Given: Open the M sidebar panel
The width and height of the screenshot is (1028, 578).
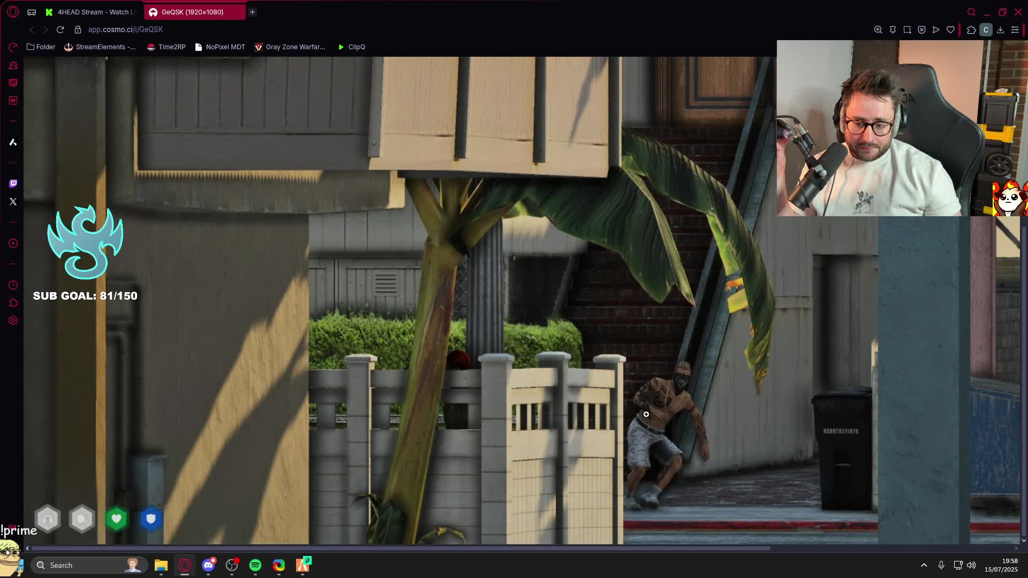Looking at the screenshot, I should [13, 100].
